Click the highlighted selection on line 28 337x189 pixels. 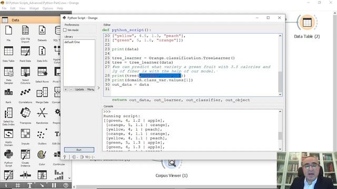[x=160, y=76]
